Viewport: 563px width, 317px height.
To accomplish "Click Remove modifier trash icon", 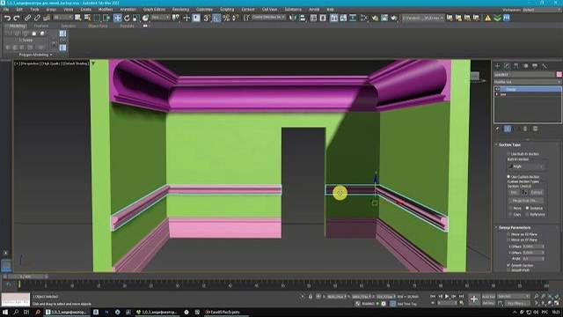I will pos(525,129).
